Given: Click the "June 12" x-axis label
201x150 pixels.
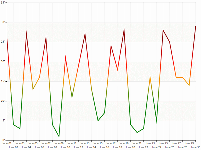Looking at the screenshot, I should [x=78, y=147].
